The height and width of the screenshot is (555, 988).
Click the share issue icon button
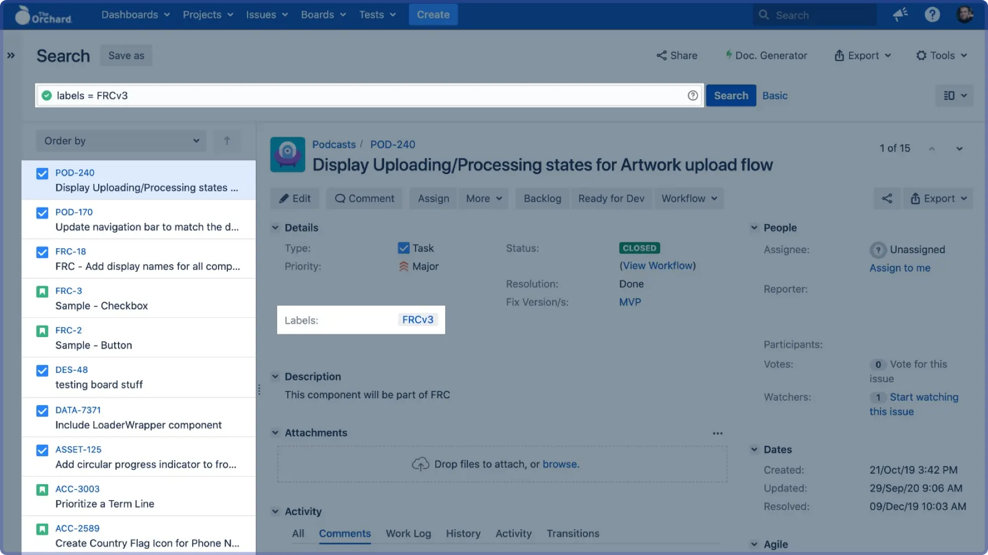pyautogui.click(x=887, y=199)
